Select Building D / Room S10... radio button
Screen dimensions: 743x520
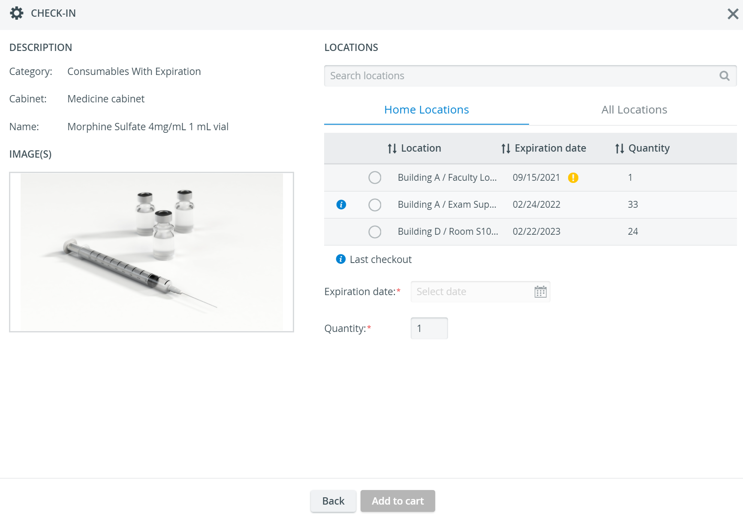375,232
